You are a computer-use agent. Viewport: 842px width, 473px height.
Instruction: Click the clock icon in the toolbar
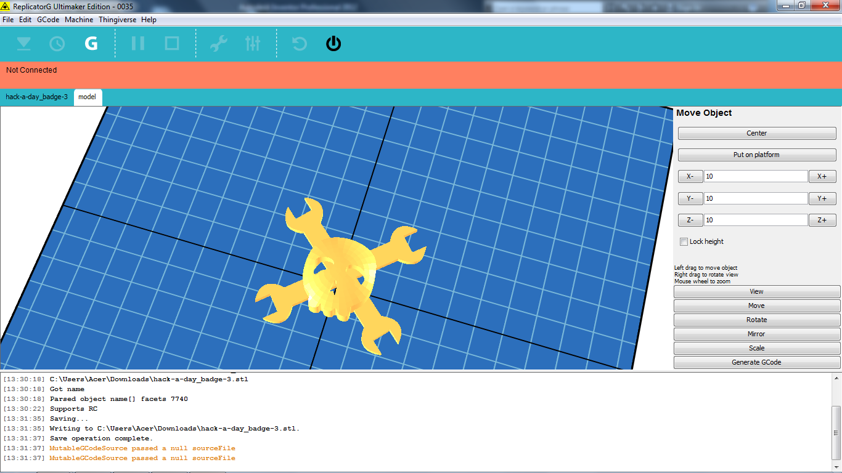point(57,44)
